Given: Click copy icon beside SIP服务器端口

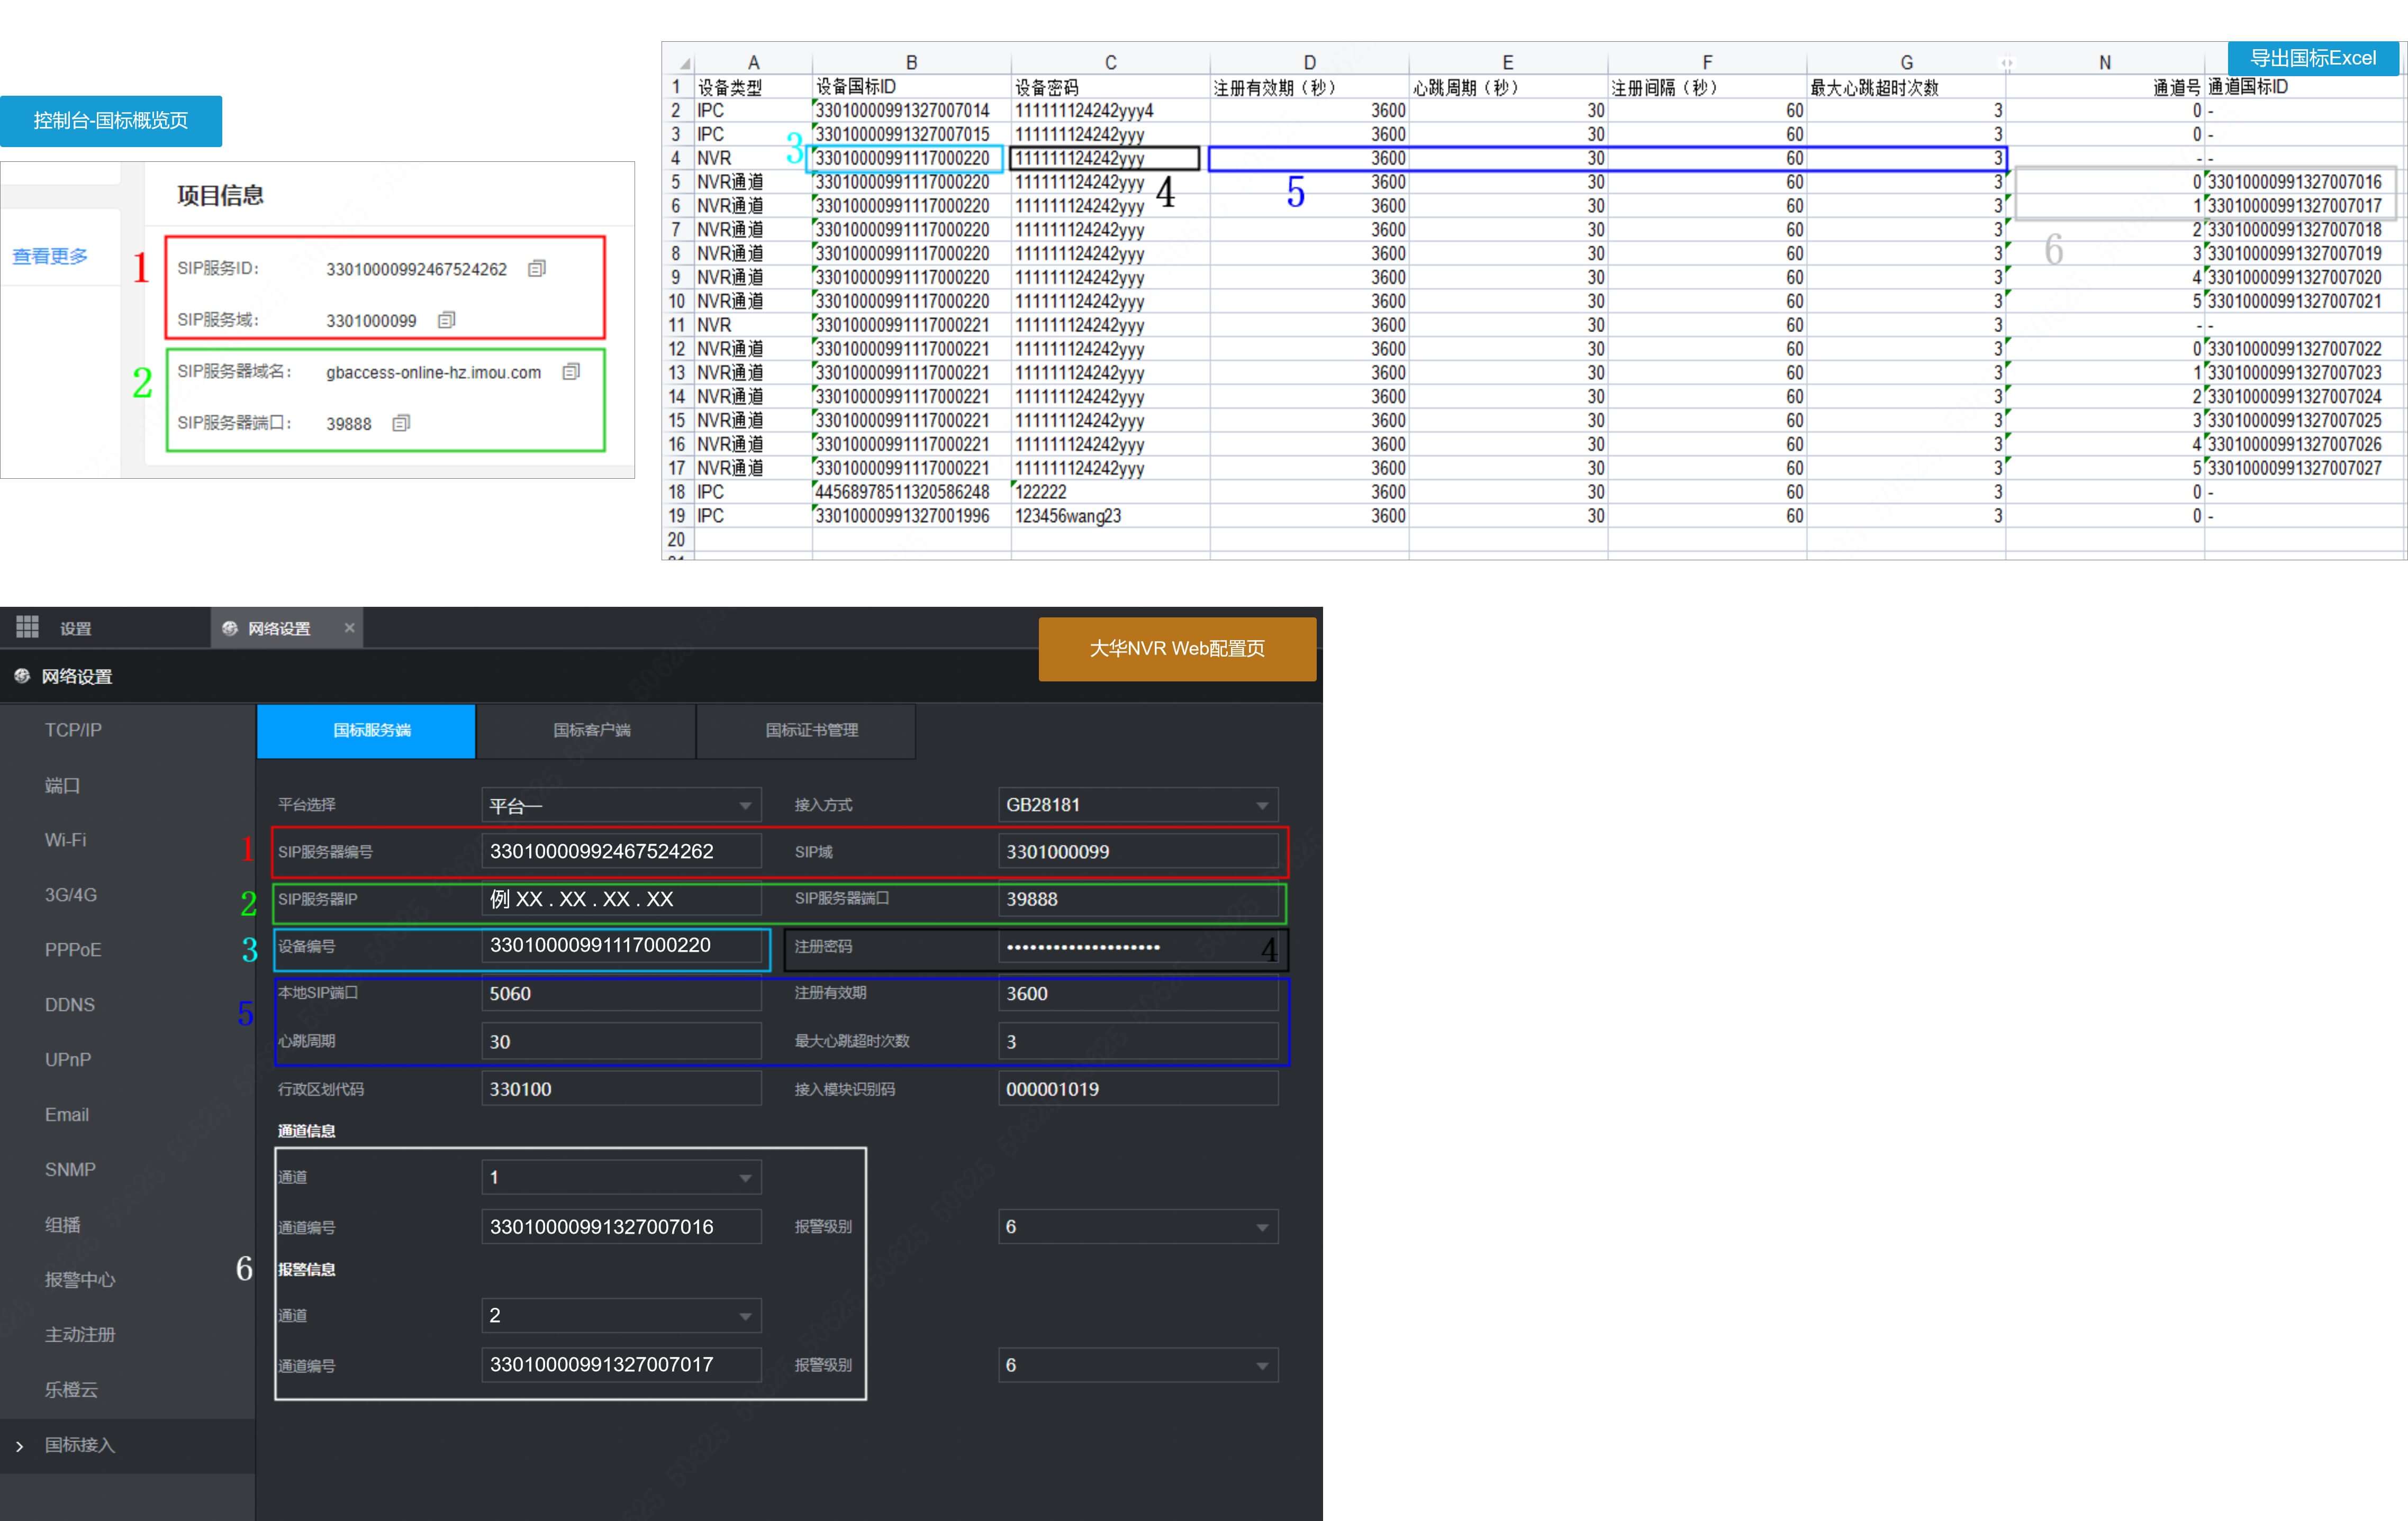Looking at the screenshot, I should 401,424.
